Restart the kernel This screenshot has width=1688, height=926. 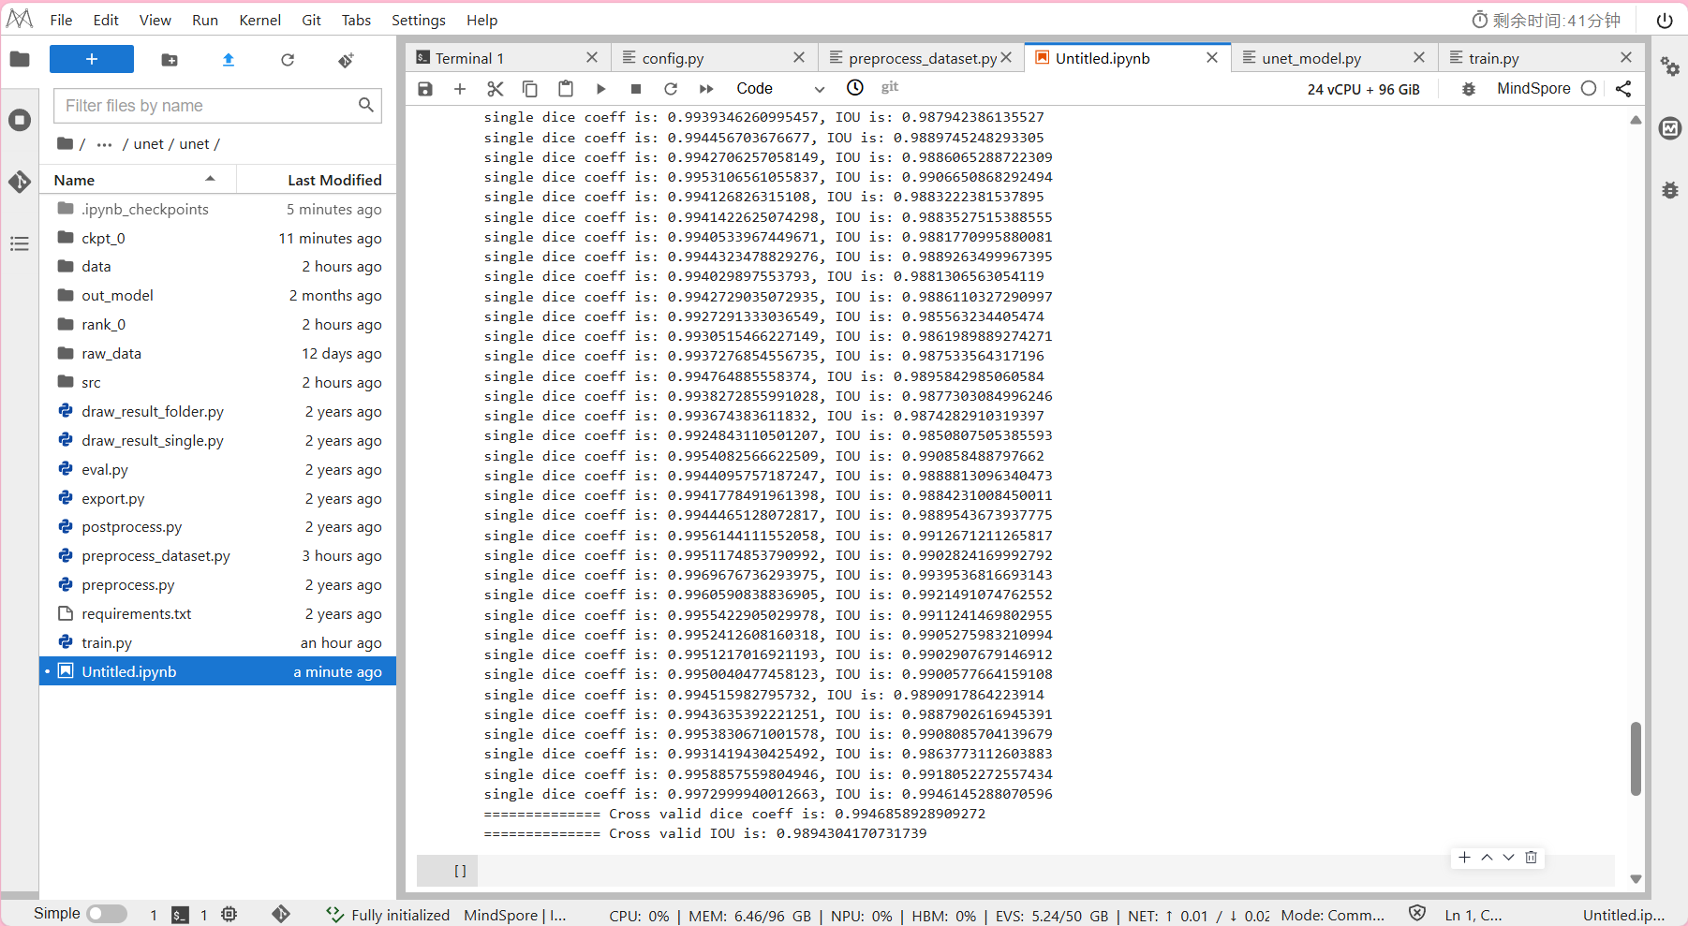tap(671, 88)
